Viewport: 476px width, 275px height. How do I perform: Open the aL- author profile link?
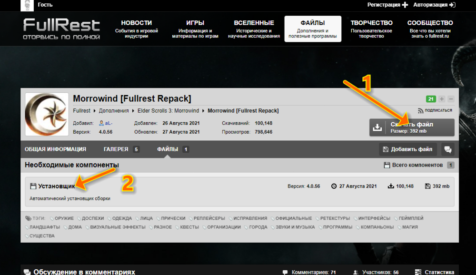point(109,123)
